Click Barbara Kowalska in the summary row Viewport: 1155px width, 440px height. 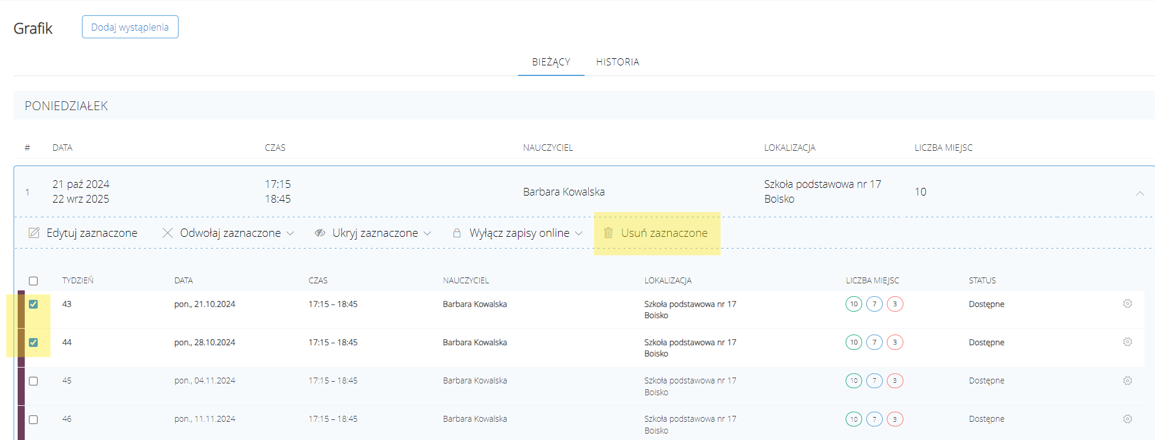(x=564, y=192)
